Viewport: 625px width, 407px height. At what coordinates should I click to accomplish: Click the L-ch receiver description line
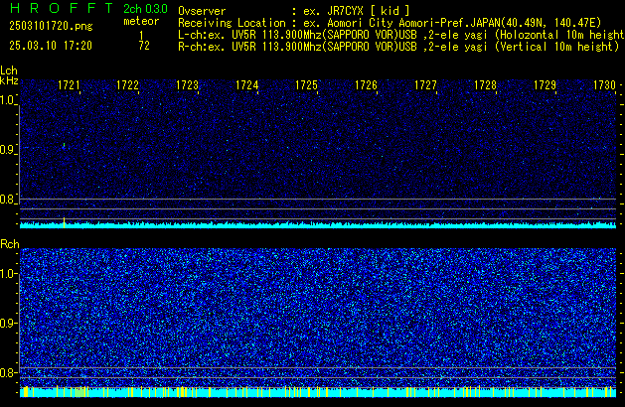[x=401, y=35]
